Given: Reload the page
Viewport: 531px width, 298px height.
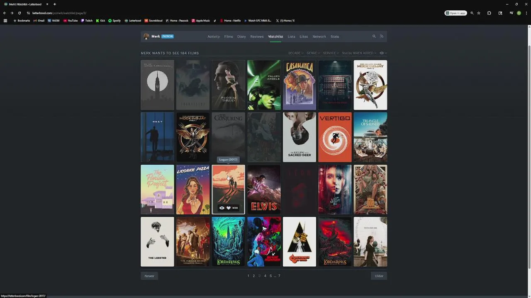Looking at the screenshot, I should coord(19,13).
